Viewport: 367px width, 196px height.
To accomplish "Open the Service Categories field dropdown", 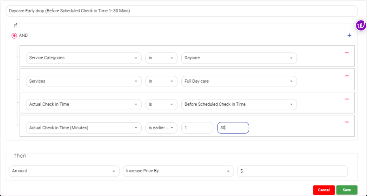I will pos(84,58).
